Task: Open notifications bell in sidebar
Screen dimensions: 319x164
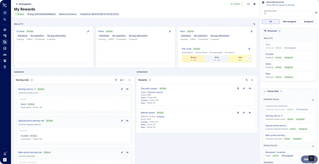Action: click(x=5, y=154)
